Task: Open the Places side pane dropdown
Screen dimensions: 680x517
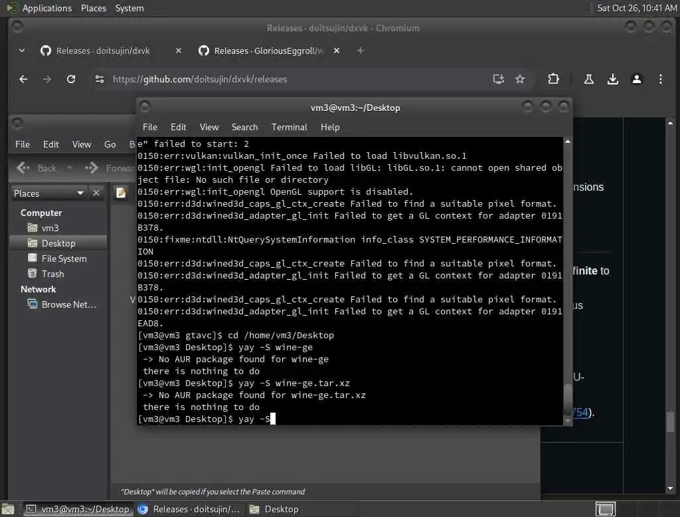Action: pyautogui.click(x=48, y=193)
